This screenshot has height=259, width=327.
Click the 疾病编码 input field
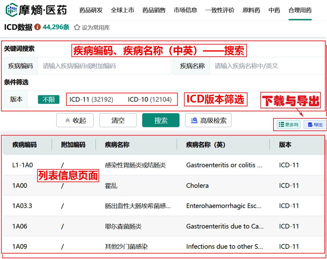point(104,66)
